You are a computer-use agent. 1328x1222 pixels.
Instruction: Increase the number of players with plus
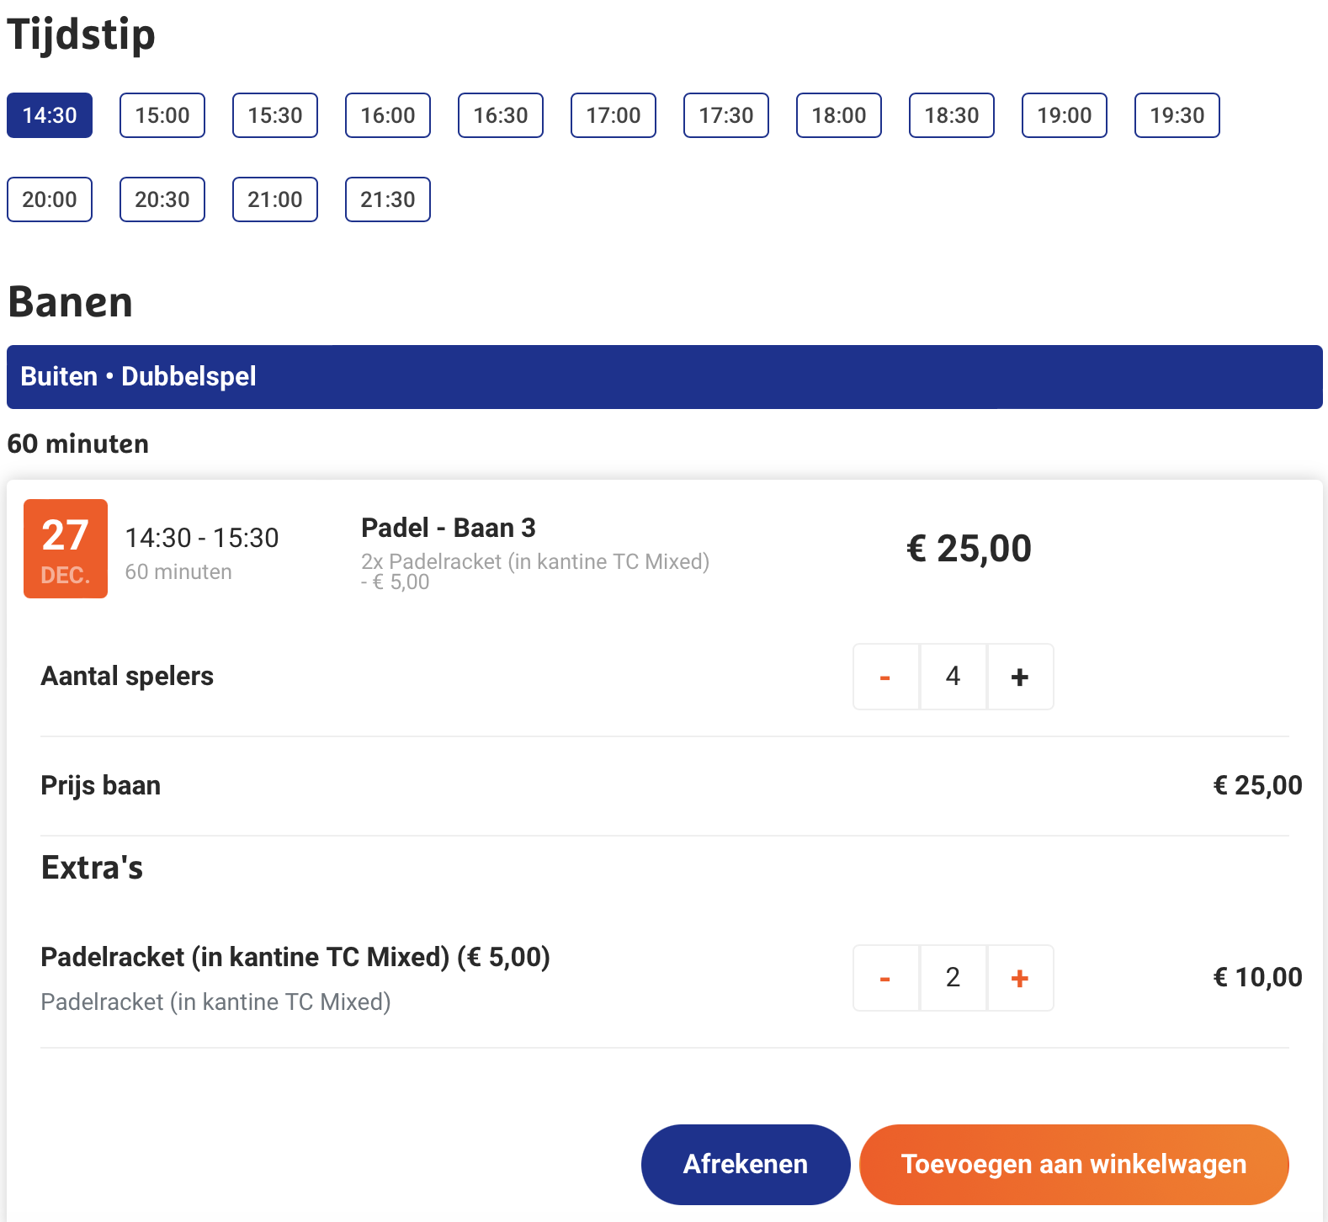click(x=1020, y=677)
